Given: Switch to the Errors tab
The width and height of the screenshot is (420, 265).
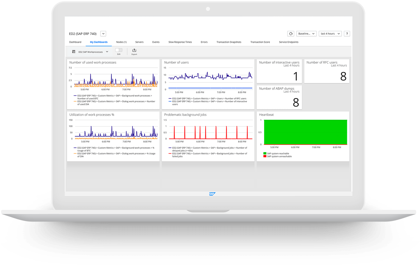Looking at the screenshot, I should (204, 42).
